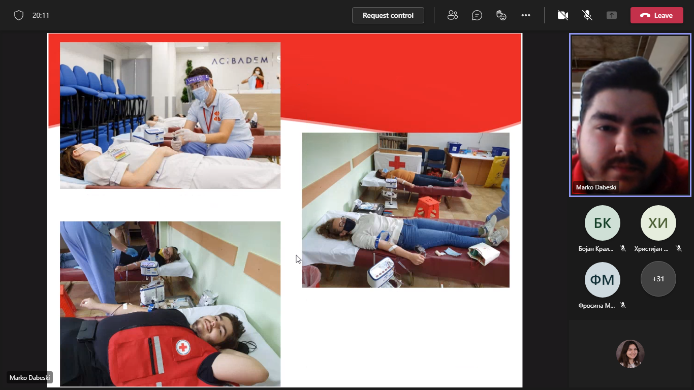Click your own profile photo at bottom right
The height and width of the screenshot is (390, 694).
tap(630, 353)
